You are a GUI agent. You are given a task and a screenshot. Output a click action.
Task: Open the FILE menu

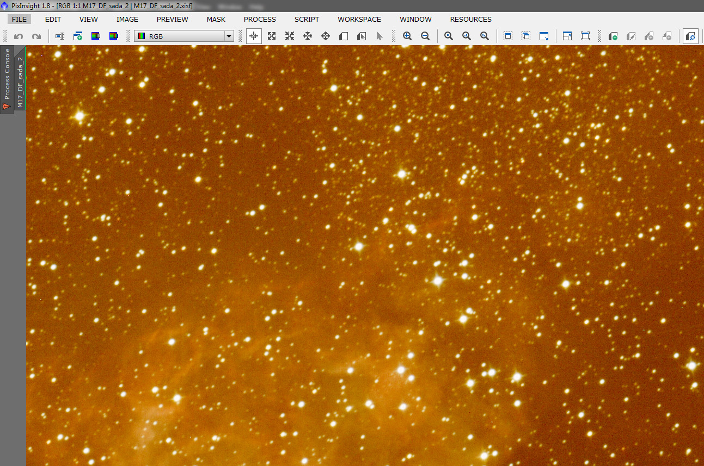click(x=19, y=19)
